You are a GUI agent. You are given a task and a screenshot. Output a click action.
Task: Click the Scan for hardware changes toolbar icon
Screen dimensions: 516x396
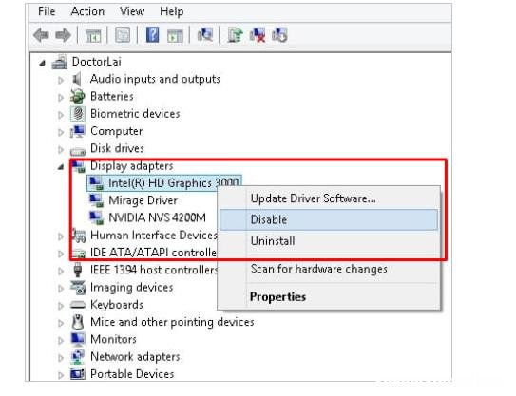pos(204,34)
